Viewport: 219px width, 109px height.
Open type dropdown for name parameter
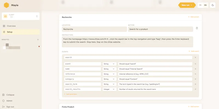(109, 69)
